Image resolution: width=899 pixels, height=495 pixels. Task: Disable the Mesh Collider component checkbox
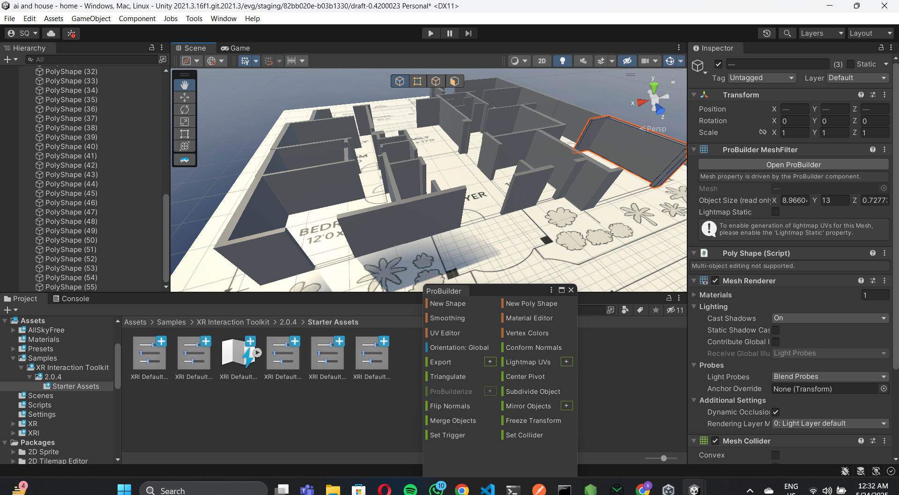(715, 441)
